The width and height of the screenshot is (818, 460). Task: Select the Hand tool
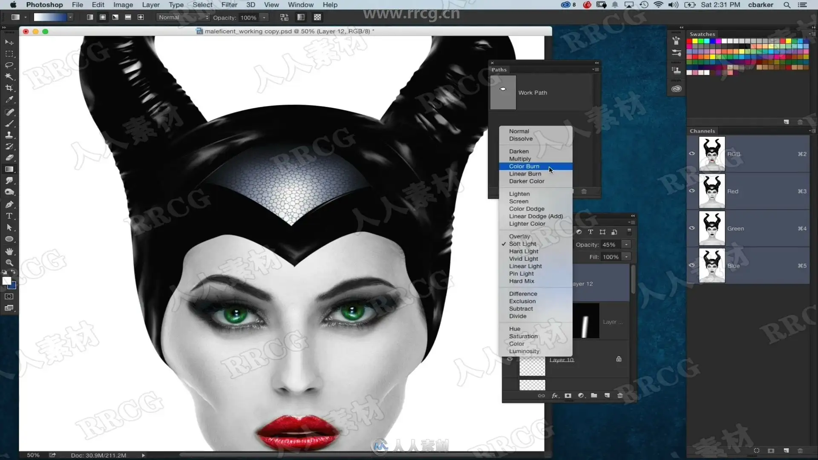coord(9,251)
